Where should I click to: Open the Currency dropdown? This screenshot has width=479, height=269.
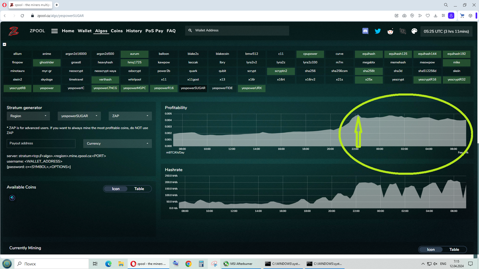tap(117, 143)
